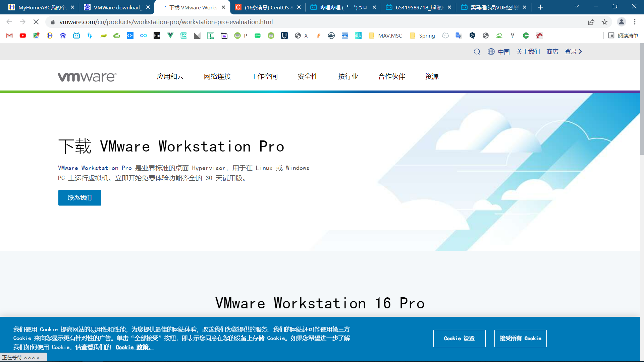644x362 pixels.
Task: Select the 中国 region text
Action: (x=503, y=52)
